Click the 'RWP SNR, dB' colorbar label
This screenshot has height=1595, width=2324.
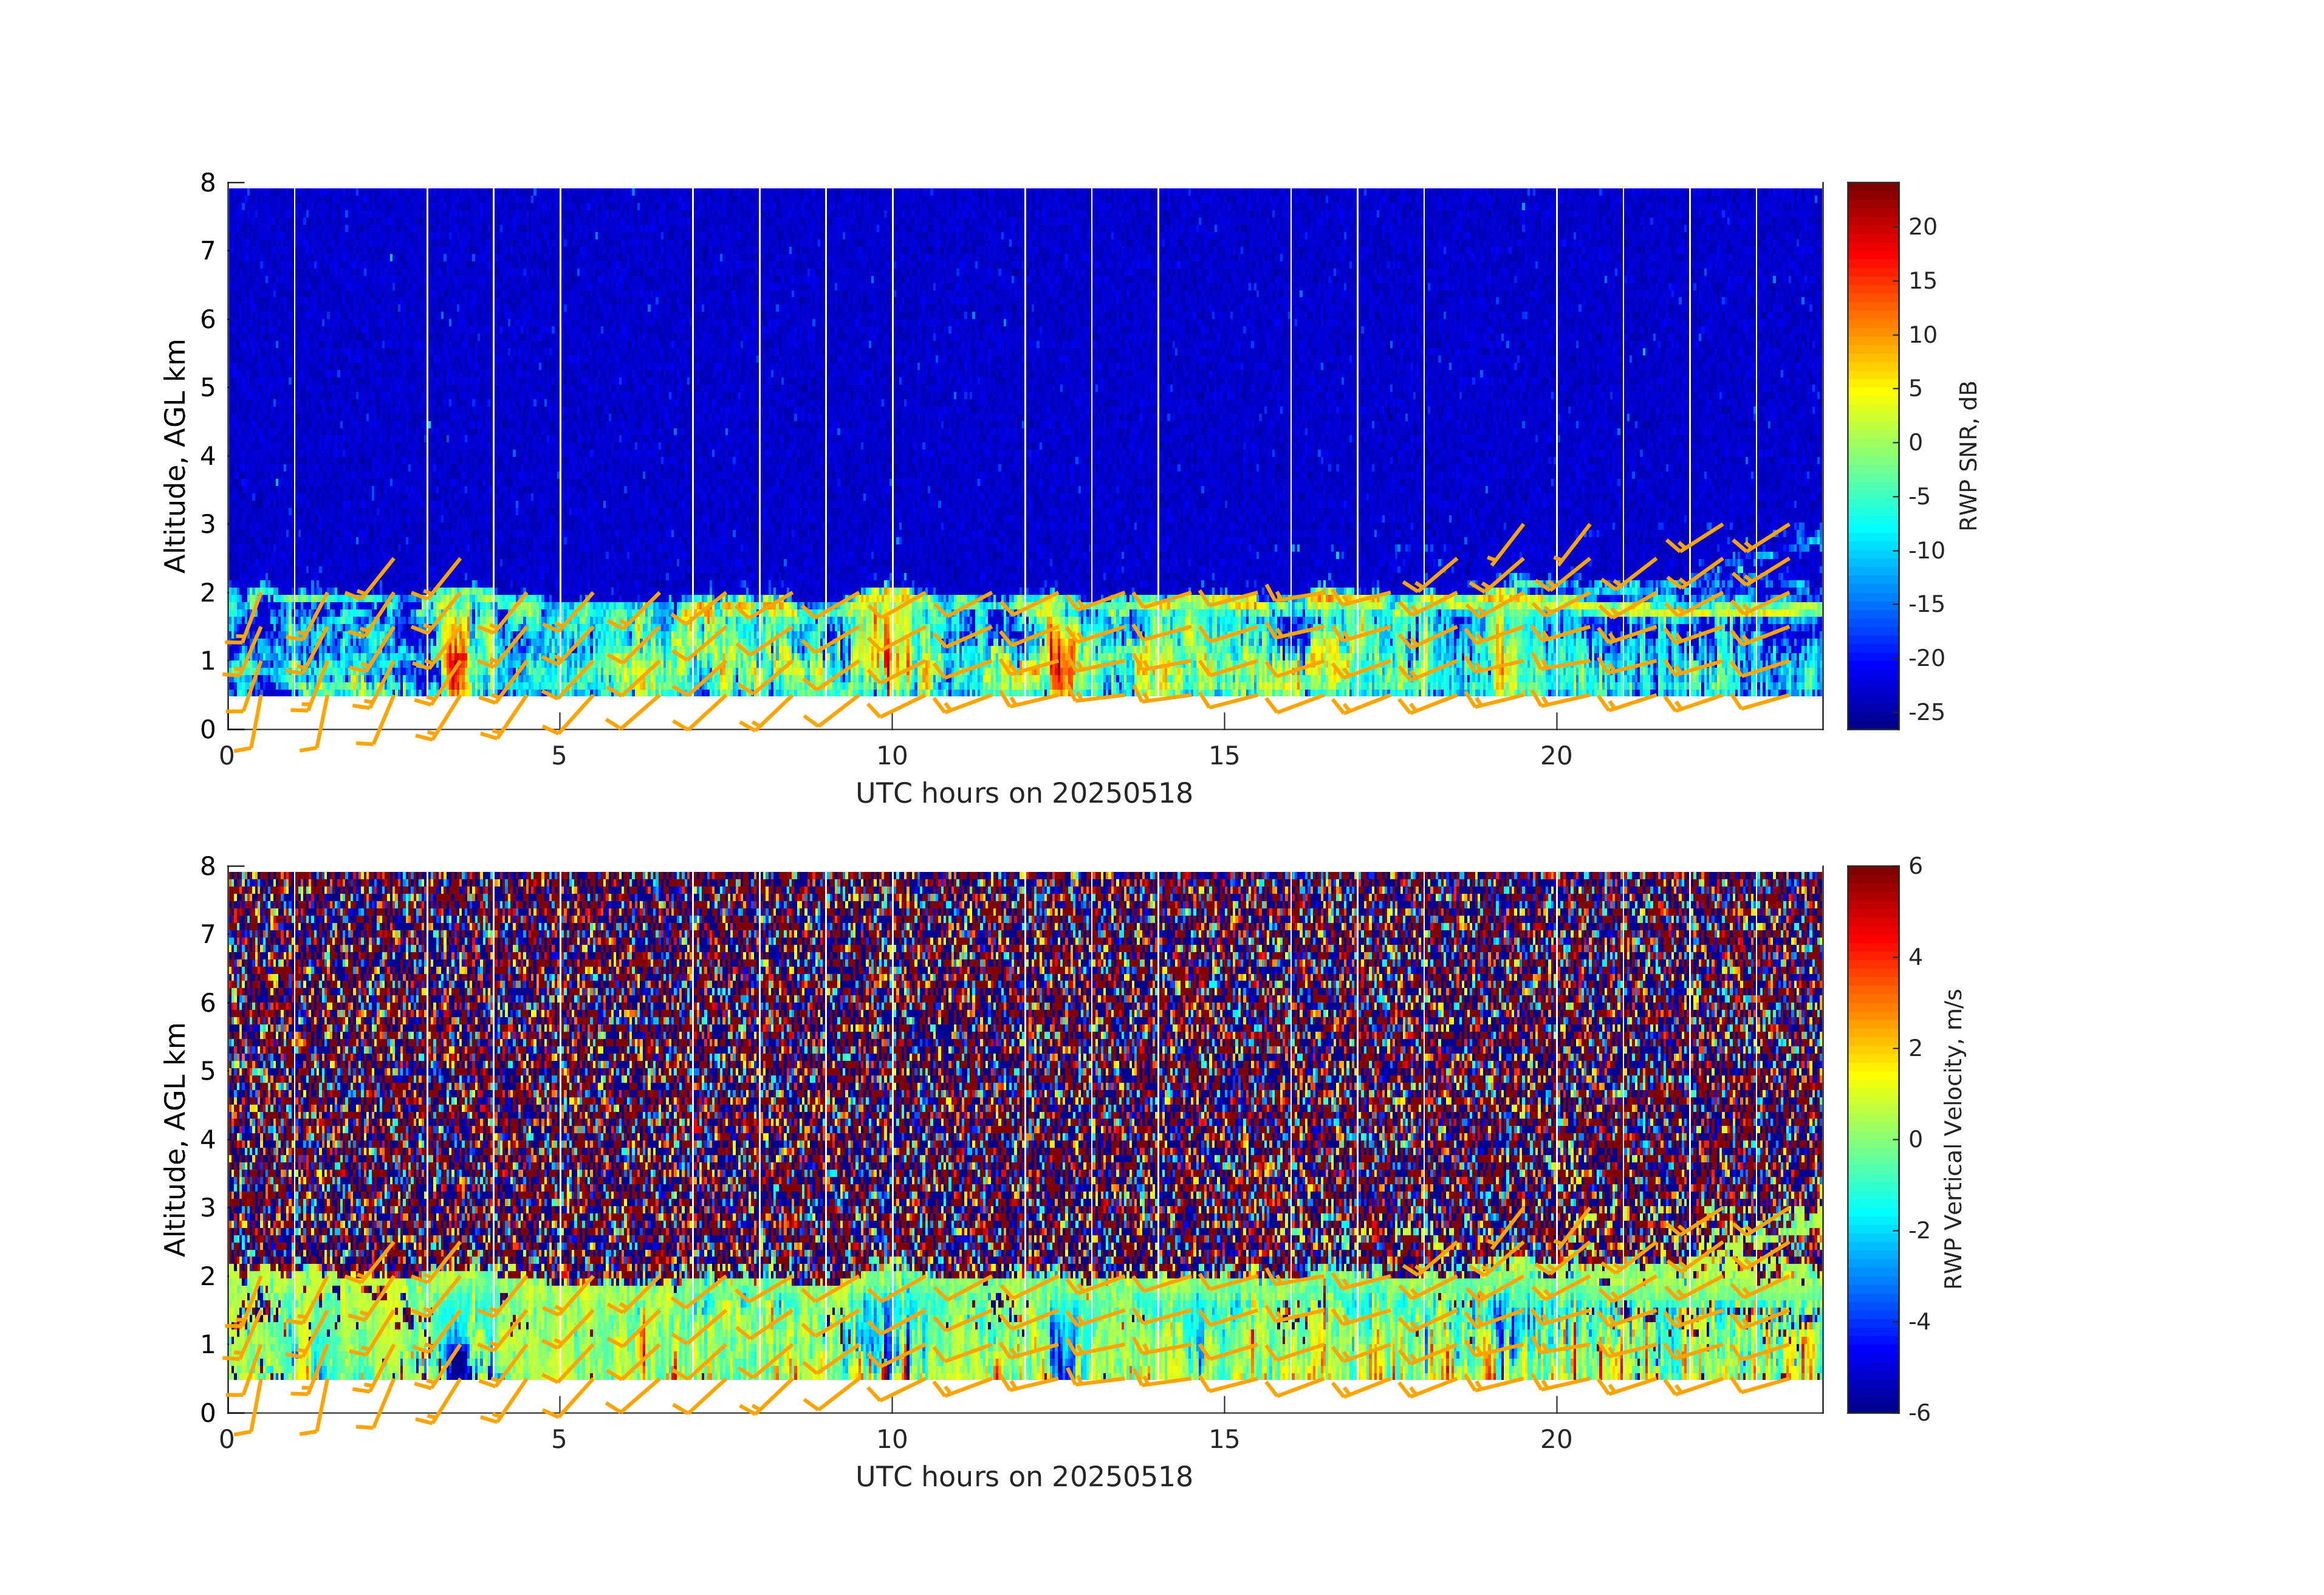[x=1968, y=455]
